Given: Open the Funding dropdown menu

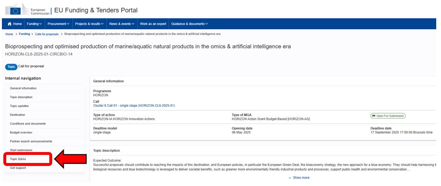Looking at the screenshot, I should (x=34, y=24).
